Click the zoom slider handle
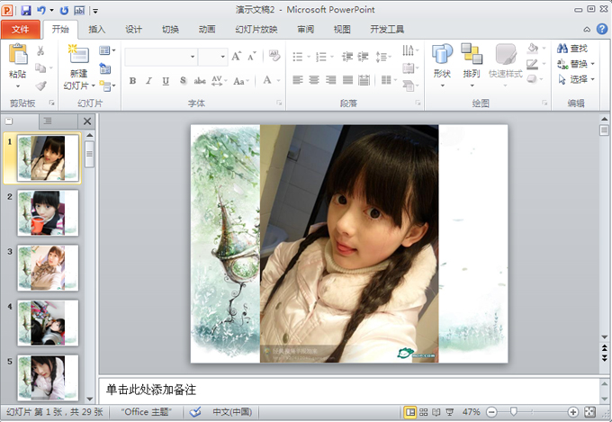 (514, 411)
